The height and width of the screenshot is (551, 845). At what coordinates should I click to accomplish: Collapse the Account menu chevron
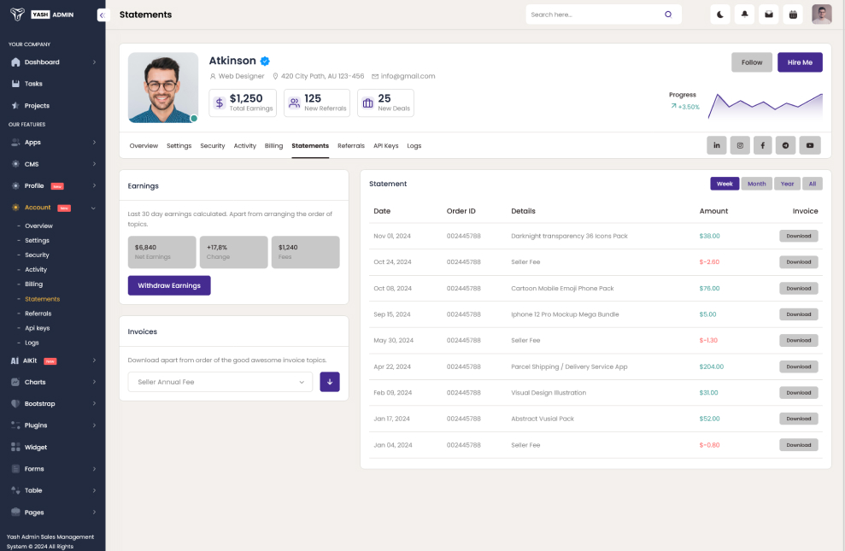[93, 208]
